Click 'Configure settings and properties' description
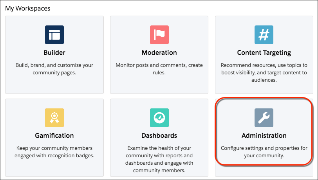This screenshot has height=180, width=318. (264, 152)
